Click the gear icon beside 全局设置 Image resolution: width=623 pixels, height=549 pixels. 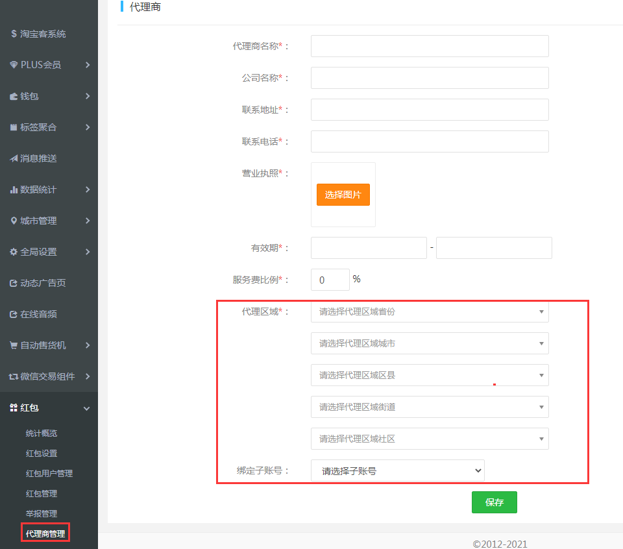pos(14,252)
